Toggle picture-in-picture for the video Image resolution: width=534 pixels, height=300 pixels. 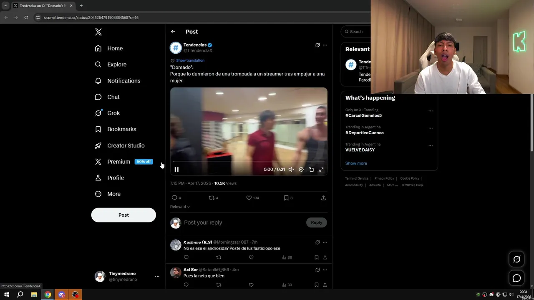coord(311,170)
